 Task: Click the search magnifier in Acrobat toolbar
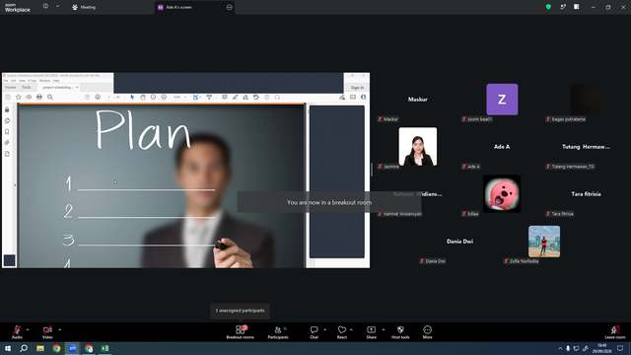tap(50, 97)
